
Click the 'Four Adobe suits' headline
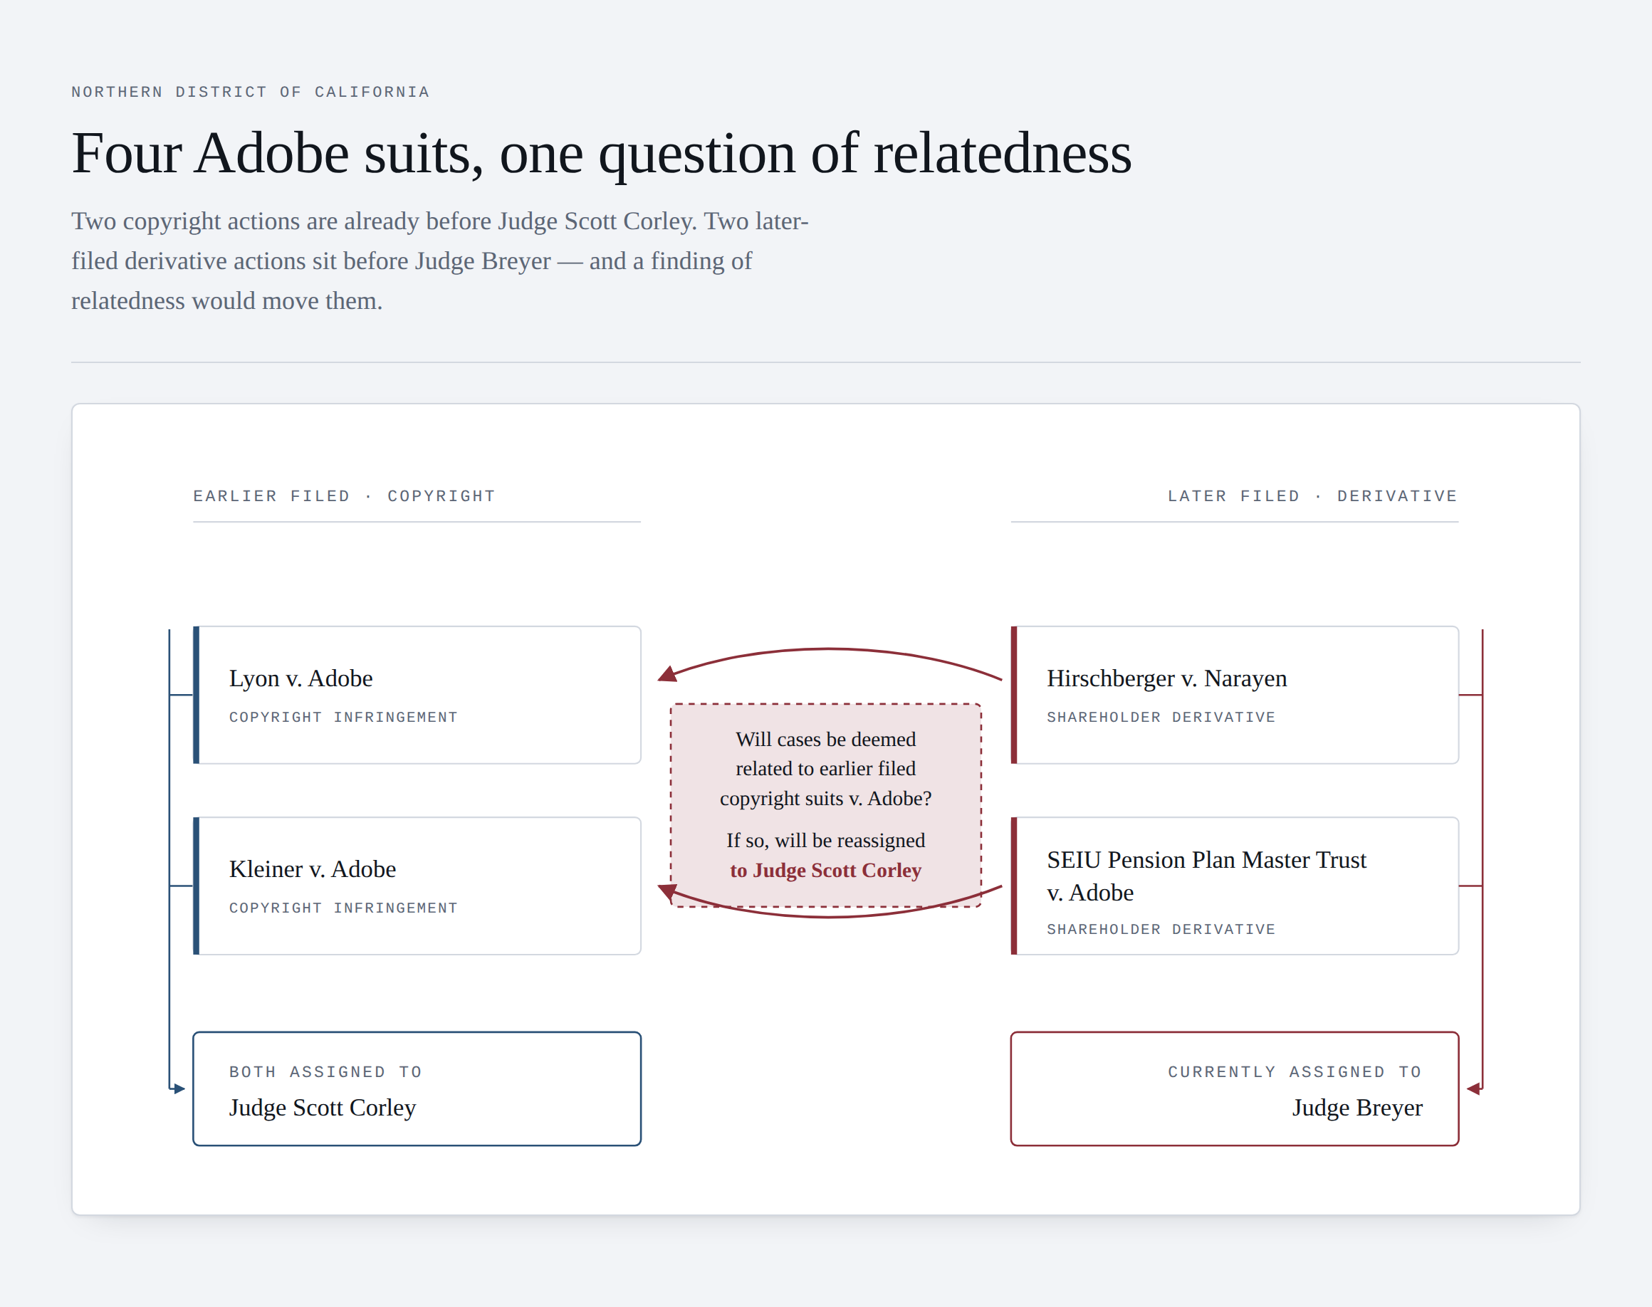(602, 153)
